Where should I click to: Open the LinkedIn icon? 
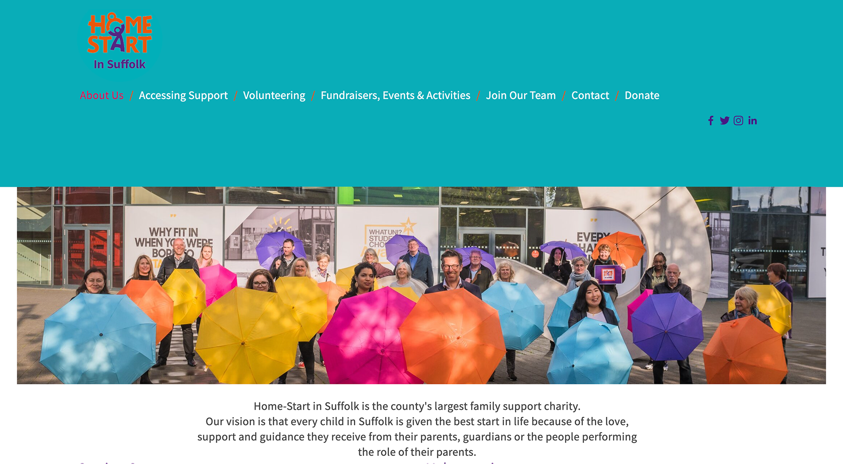click(753, 121)
